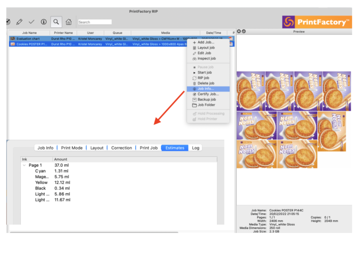Click the PrintFactory logo
The image size is (363, 255).
coord(317,22)
